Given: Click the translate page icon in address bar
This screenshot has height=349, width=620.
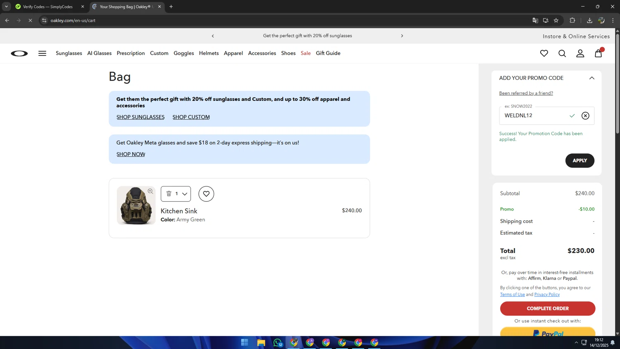Looking at the screenshot, I should coord(535,20).
